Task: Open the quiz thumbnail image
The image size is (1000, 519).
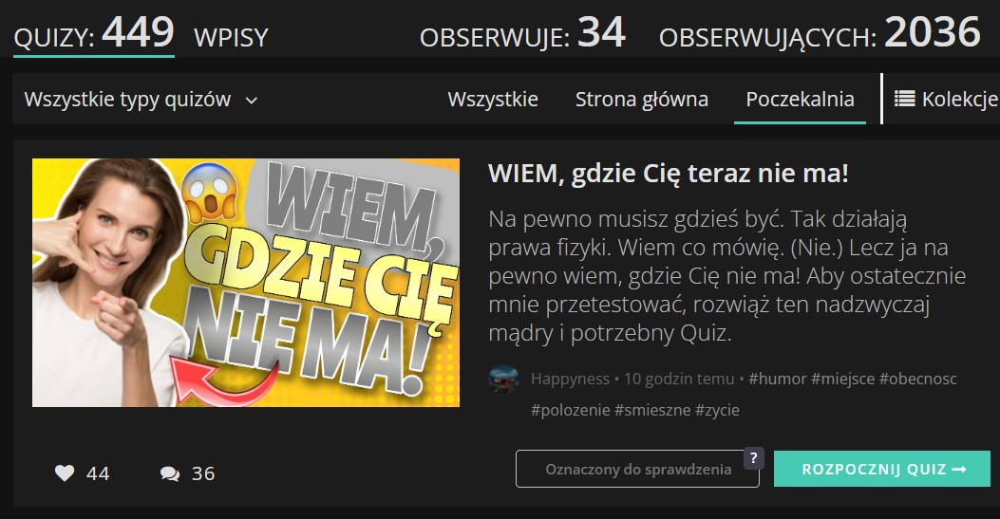Action: click(246, 282)
